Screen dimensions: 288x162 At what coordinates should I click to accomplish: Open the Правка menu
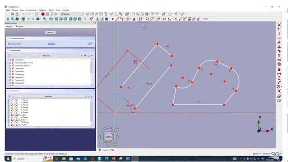[x=15, y=10]
